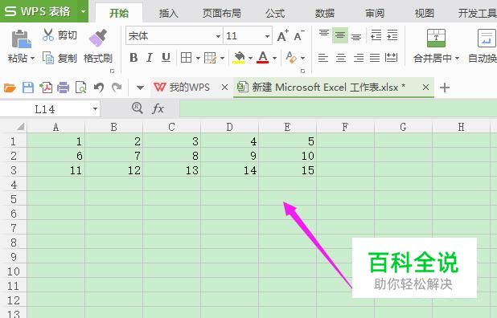497x318 pixels.
Task: Click the print icon
Action: click(x=63, y=88)
